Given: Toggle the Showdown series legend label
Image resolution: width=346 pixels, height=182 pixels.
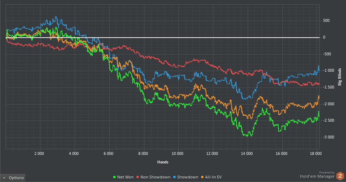Looking at the screenshot, I should click(x=188, y=177).
